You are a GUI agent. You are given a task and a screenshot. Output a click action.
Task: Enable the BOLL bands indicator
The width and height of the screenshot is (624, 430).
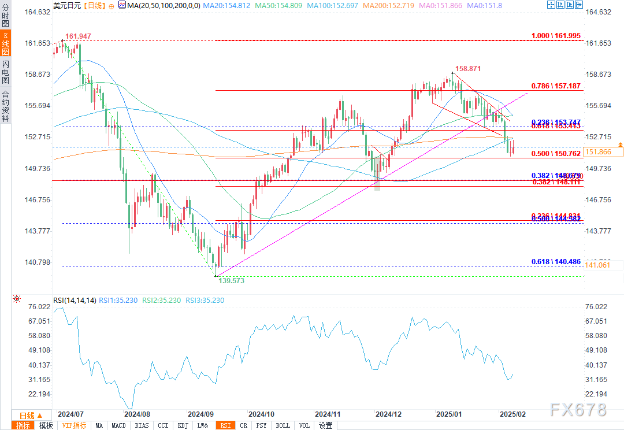point(283,425)
